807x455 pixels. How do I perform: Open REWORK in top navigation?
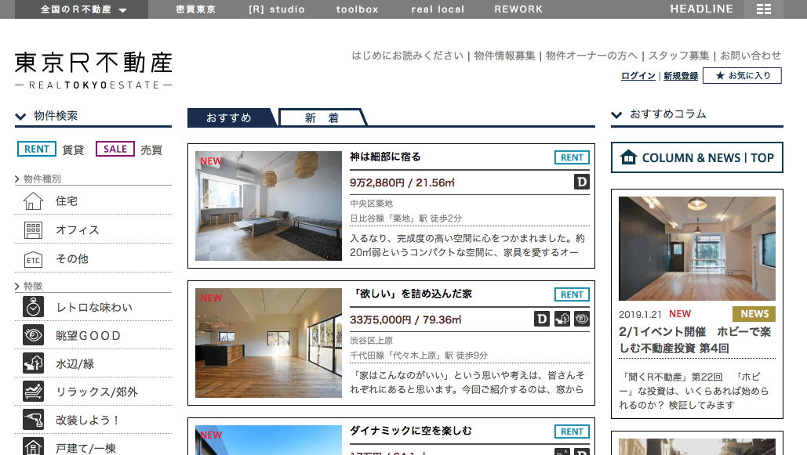[519, 9]
